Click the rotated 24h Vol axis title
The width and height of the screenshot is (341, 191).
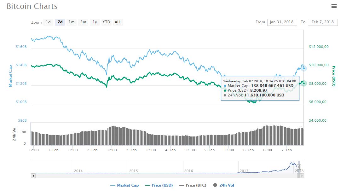(14, 134)
